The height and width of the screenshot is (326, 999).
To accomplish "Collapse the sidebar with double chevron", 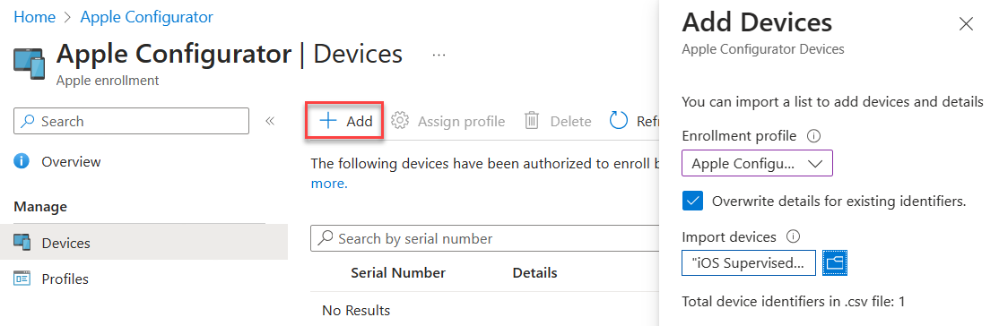I will (x=270, y=121).
